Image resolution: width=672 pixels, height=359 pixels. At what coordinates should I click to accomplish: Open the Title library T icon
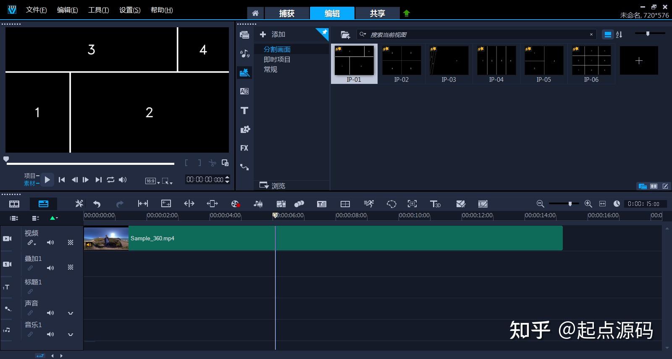[244, 111]
